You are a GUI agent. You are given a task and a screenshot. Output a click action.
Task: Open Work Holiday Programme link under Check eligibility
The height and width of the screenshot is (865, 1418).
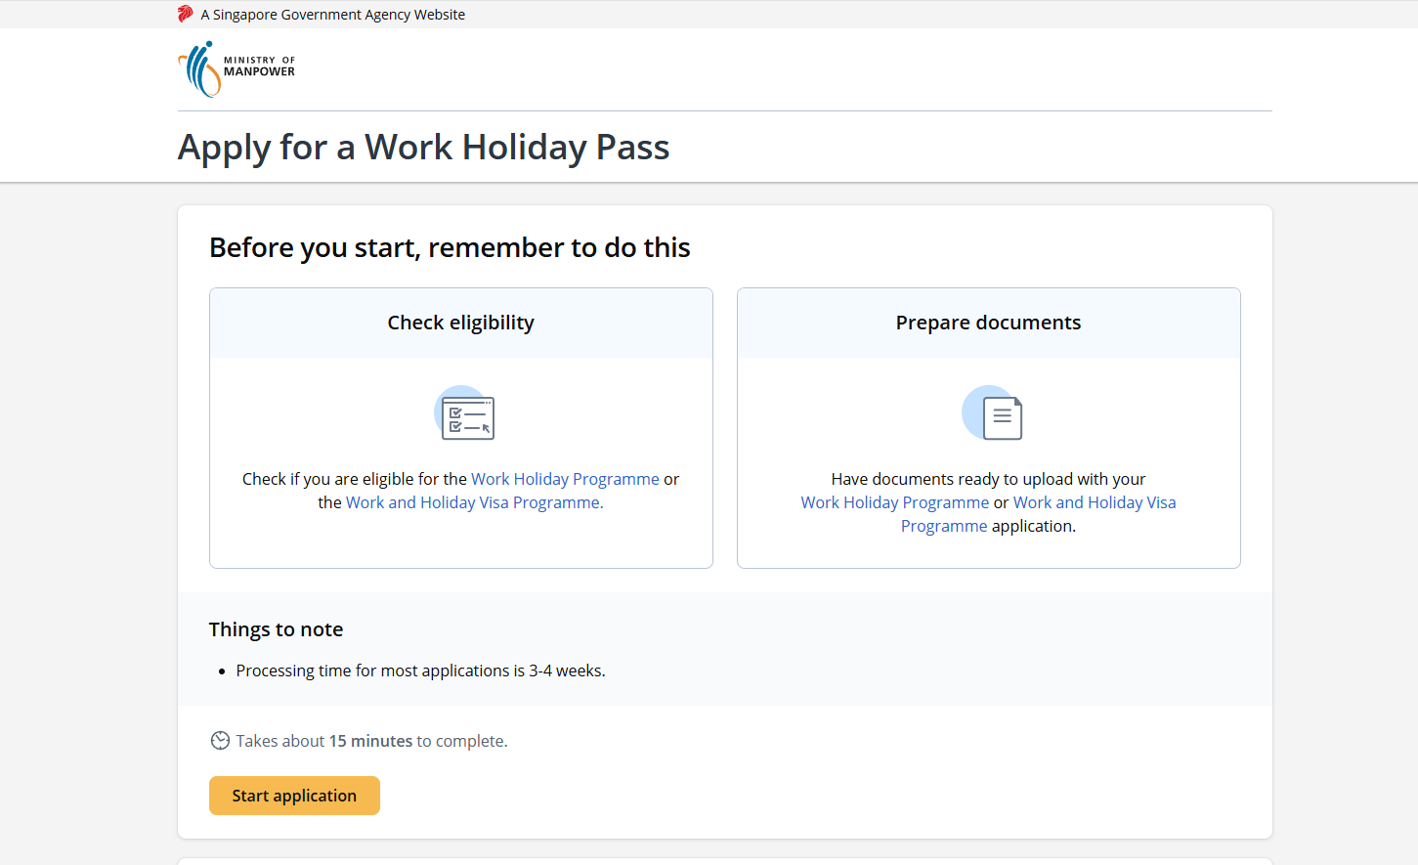click(x=565, y=479)
